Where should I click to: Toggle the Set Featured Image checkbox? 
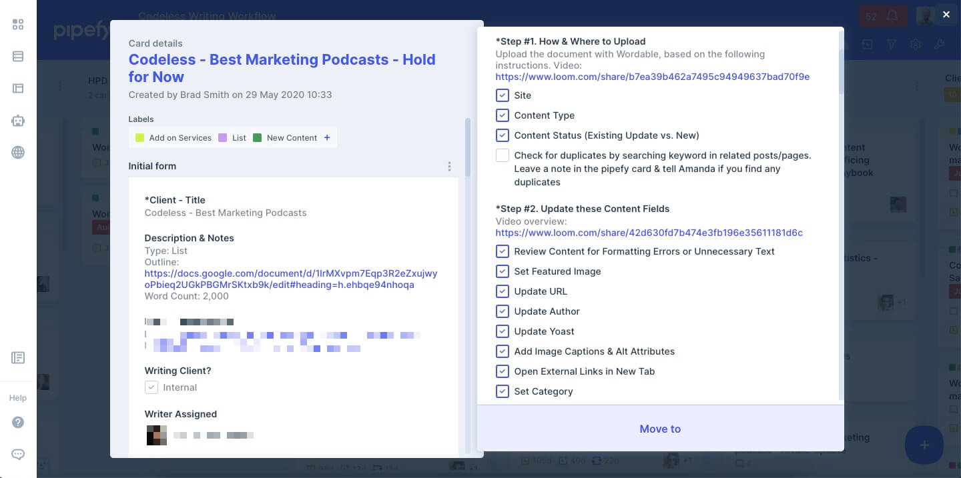(x=503, y=271)
